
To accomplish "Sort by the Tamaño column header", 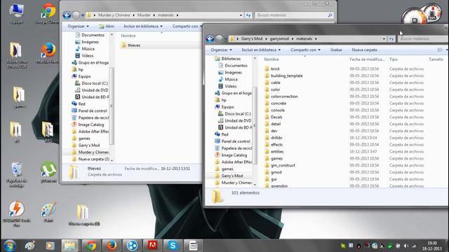I will 436,59.
